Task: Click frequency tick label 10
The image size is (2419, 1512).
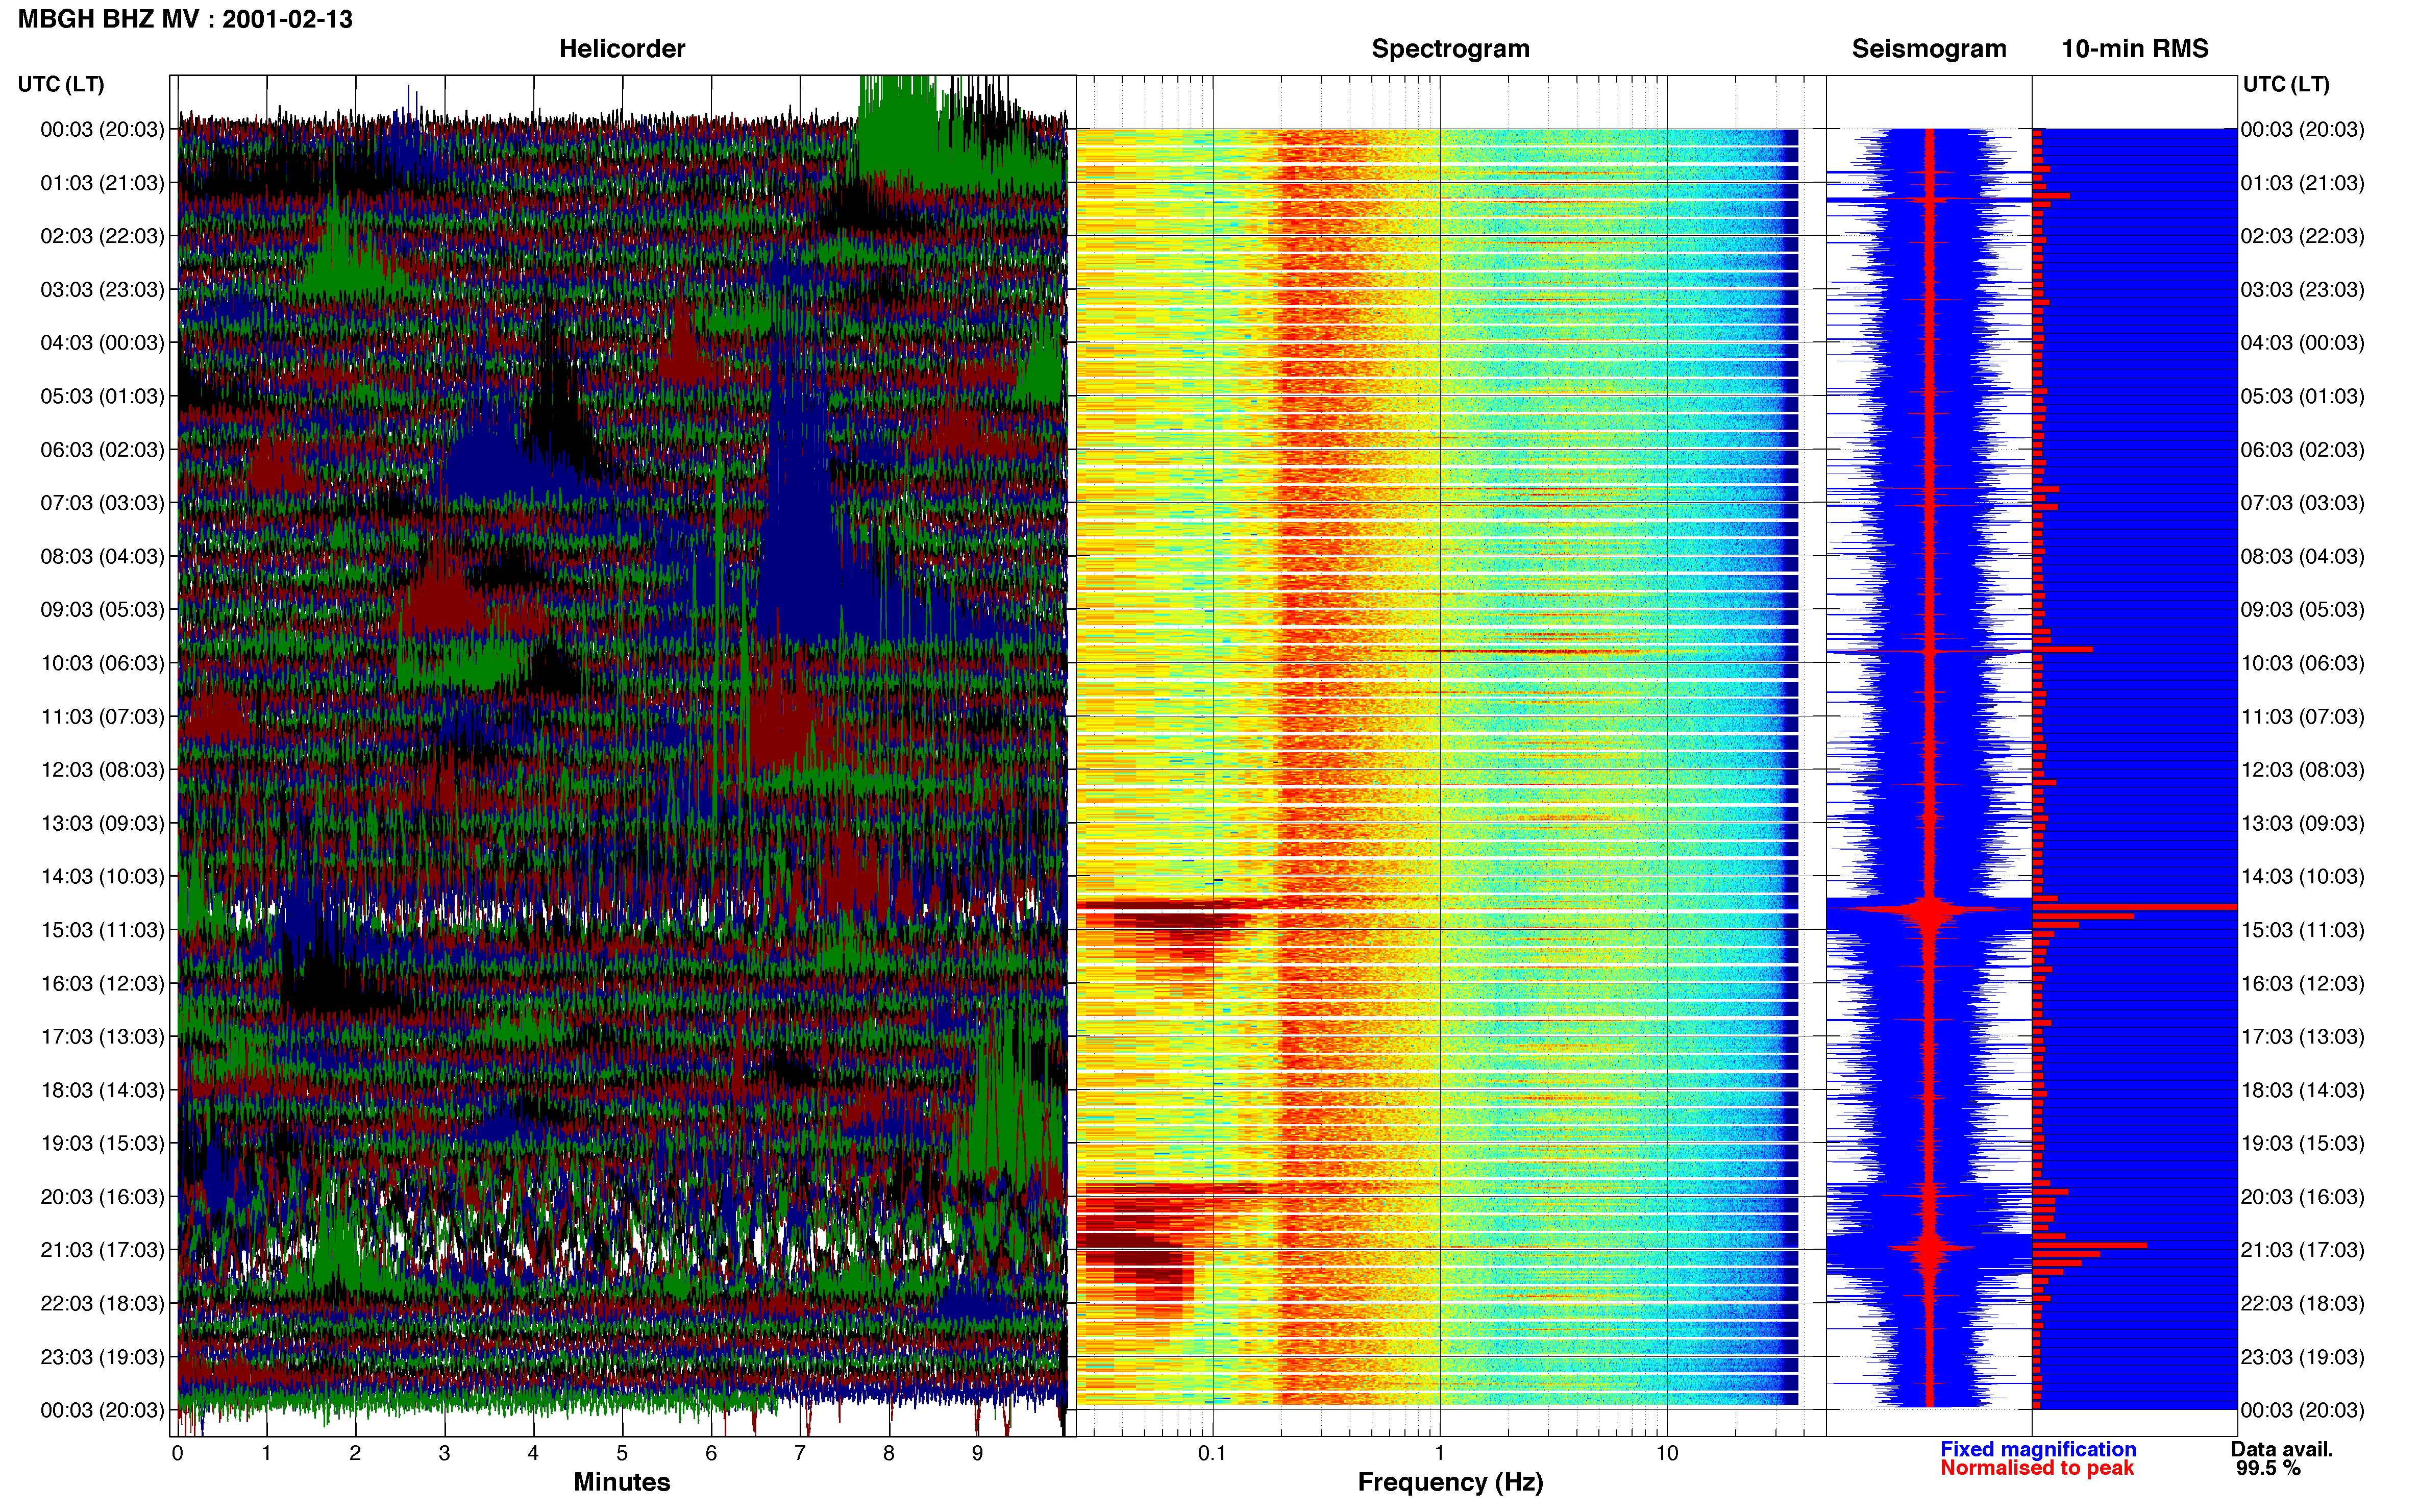Action: [x=1666, y=1454]
